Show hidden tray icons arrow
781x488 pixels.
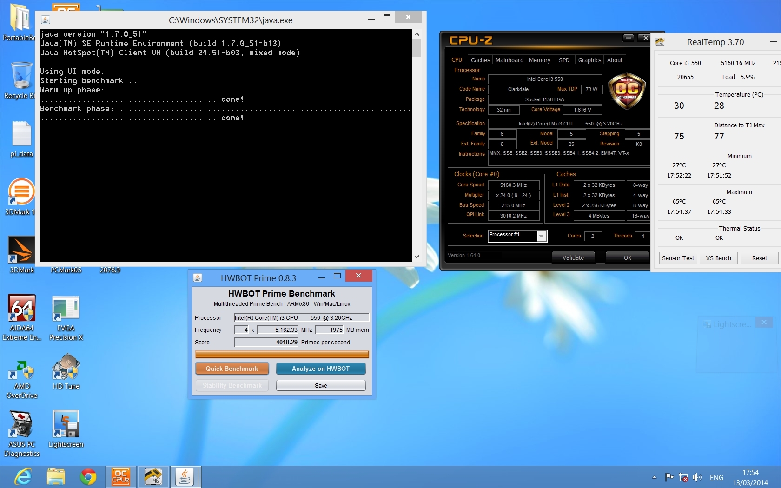[x=654, y=477]
